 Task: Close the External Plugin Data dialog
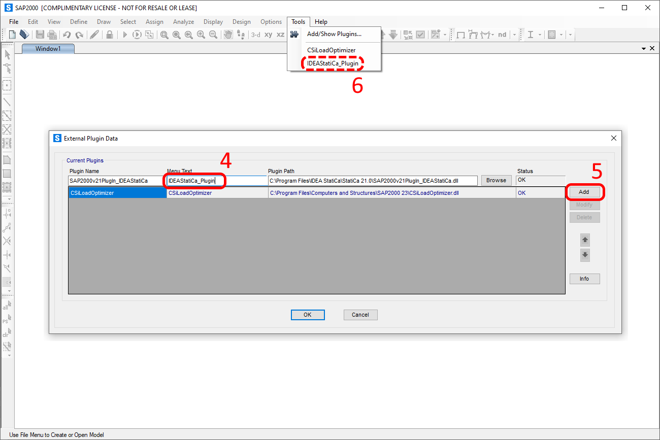coord(613,138)
